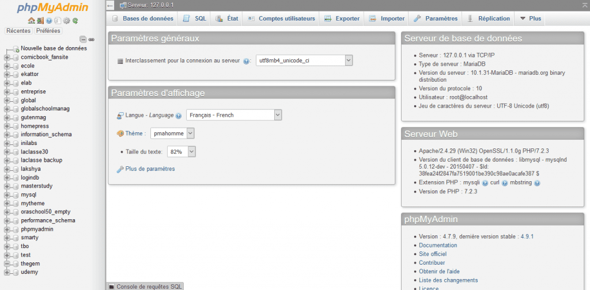Click help icon next to Interclassement label

pyautogui.click(x=247, y=61)
